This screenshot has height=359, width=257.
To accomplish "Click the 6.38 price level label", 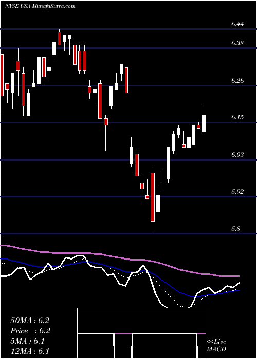I will (x=237, y=43).
